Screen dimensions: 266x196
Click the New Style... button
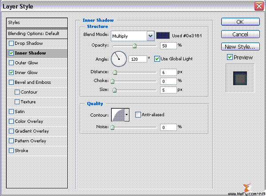[x=240, y=47]
